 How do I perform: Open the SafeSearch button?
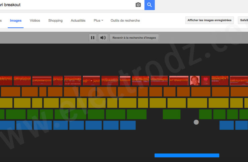243,20
